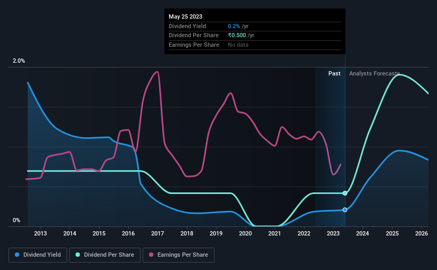
Task: Click the 2015 x-axis label
Action: (x=99, y=233)
